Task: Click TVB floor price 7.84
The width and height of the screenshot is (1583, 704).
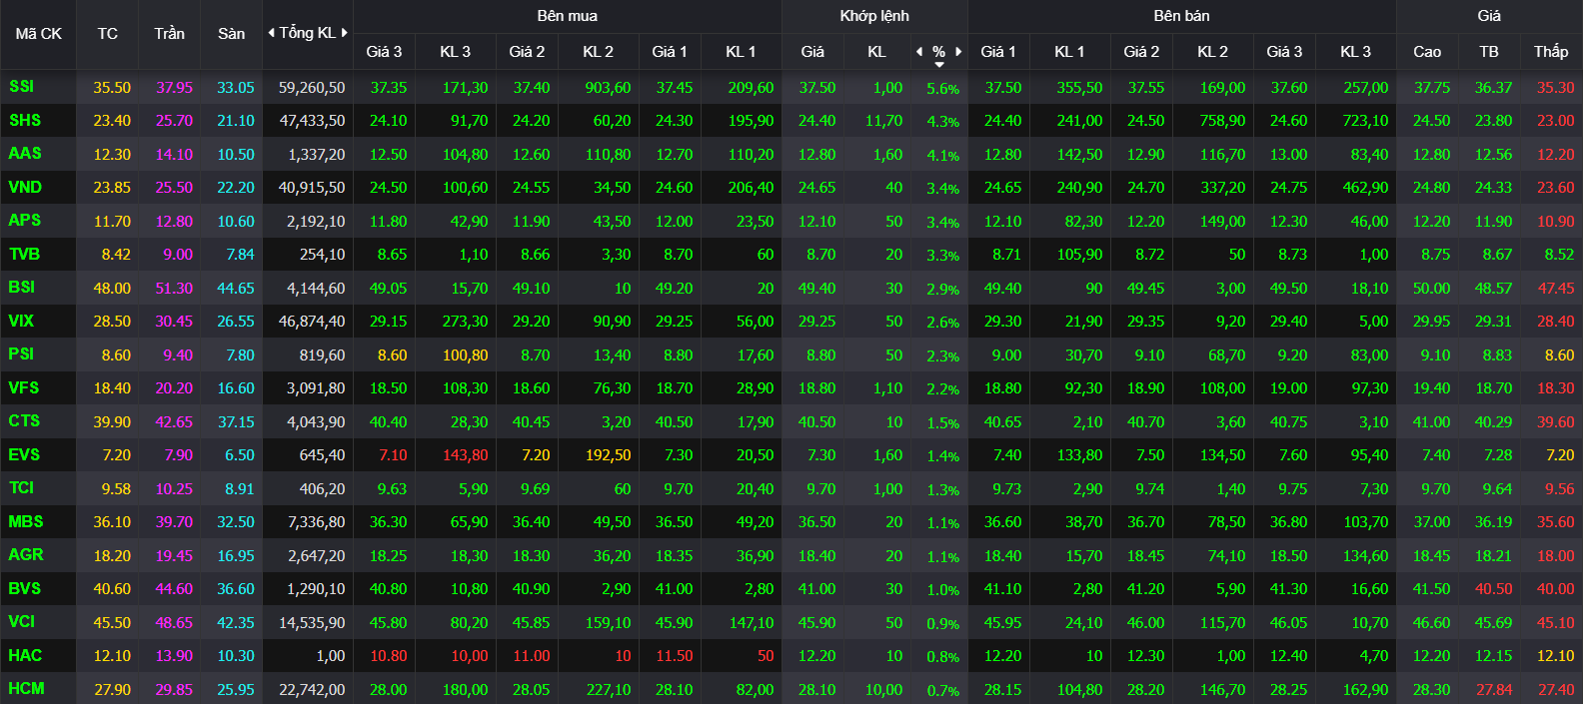Action: point(240,255)
